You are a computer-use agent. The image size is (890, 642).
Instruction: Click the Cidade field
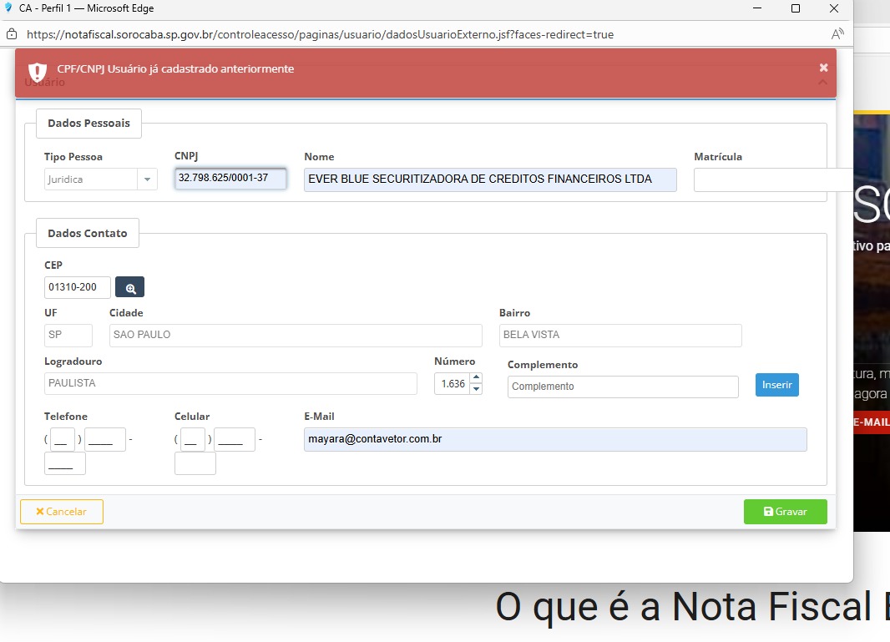[x=296, y=336]
